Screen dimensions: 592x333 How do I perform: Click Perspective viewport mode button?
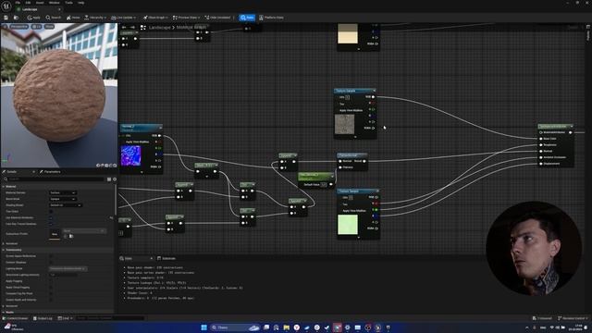(18, 27)
